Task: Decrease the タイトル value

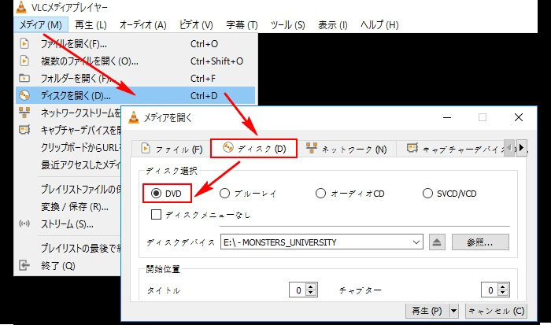Action: [311, 294]
